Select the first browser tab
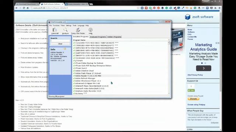This screenshot has height=132, width=236. pos(27,4)
